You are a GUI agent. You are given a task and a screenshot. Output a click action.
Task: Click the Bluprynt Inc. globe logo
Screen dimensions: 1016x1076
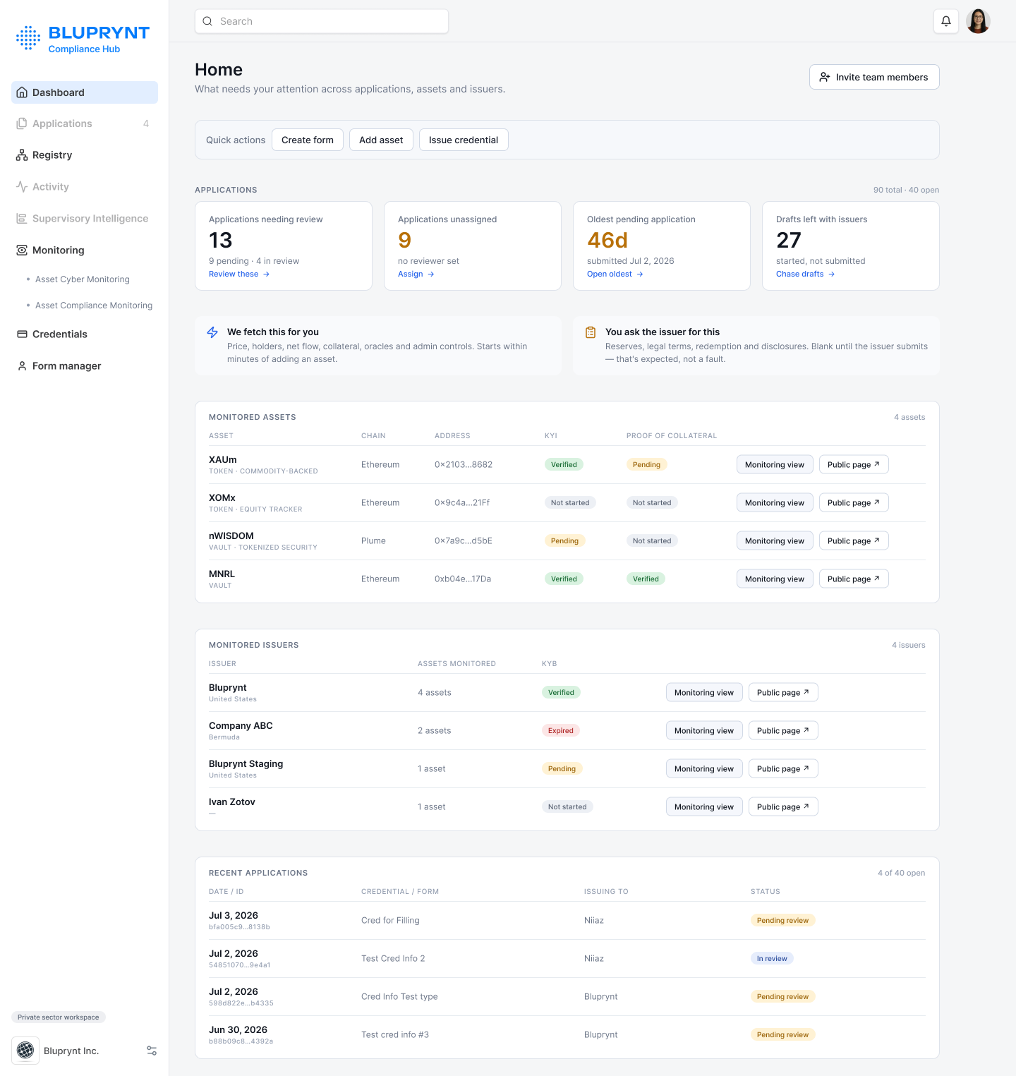click(x=25, y=1051)
